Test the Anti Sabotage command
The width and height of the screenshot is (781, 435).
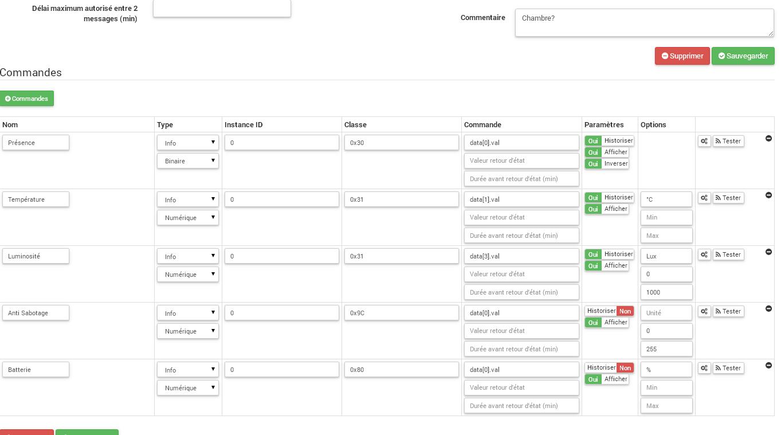[x=728, y=311]
